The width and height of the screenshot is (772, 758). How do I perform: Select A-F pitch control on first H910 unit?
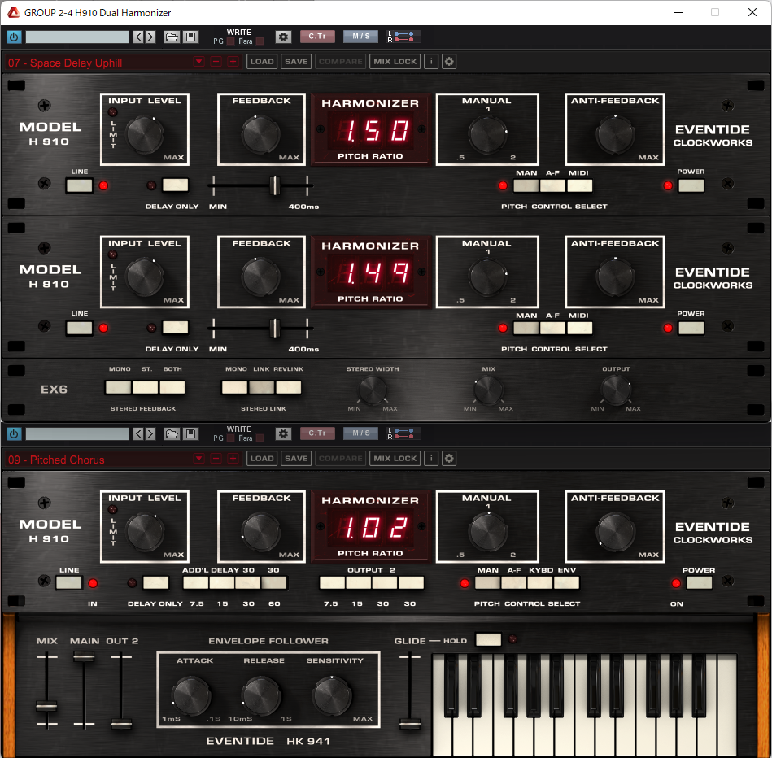(x=552, y=186)
